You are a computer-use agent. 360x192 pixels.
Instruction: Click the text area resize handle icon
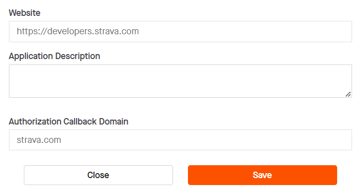(348, 94)
